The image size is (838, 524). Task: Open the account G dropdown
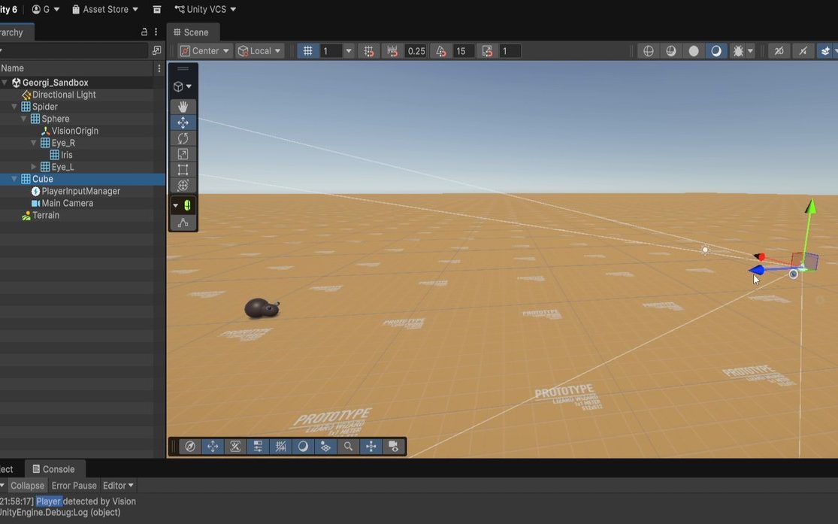point(46,9)
